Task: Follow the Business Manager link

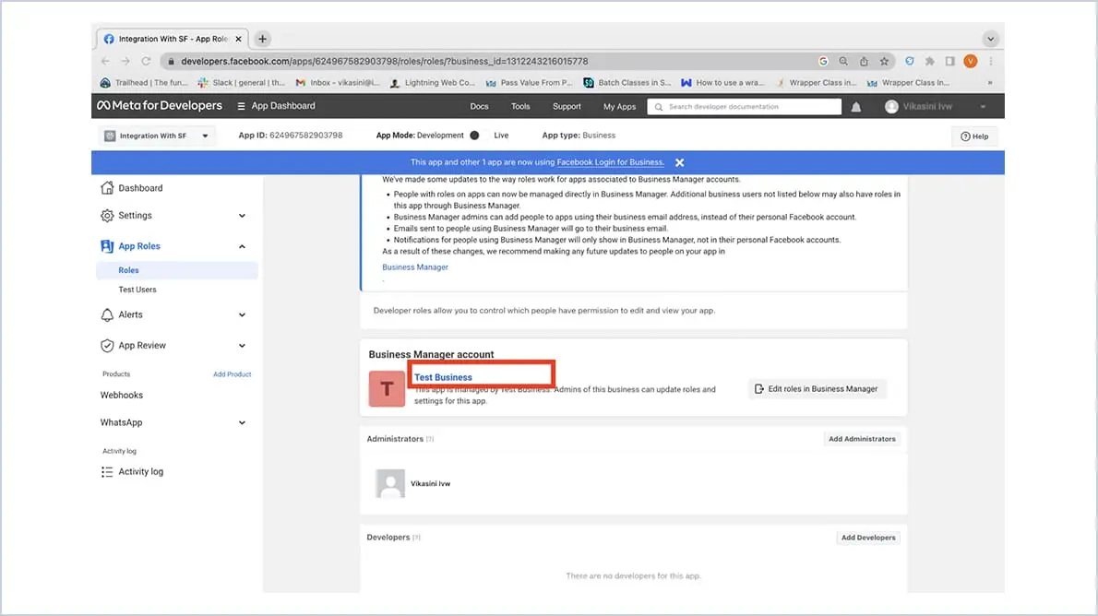Action: click(x=415, y=267)
